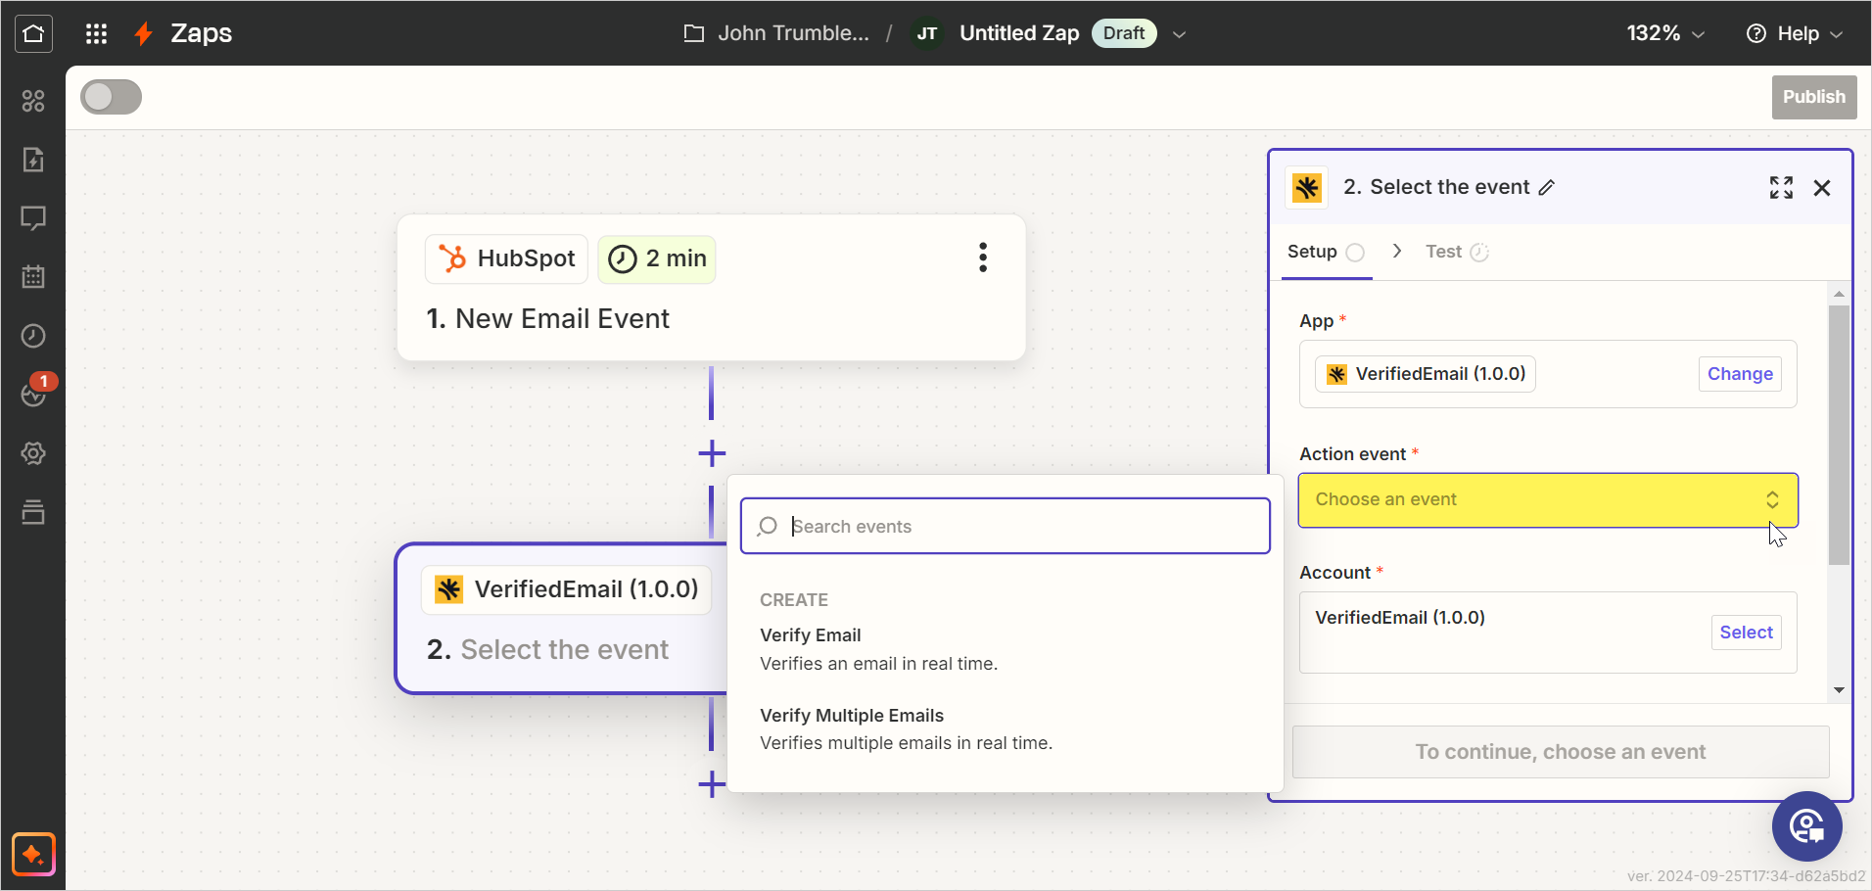Click the VerifiedEmail (1.0.0) app chip in panel
The width and height of the screenshot is (1872, 891).
coord(1426,374)
